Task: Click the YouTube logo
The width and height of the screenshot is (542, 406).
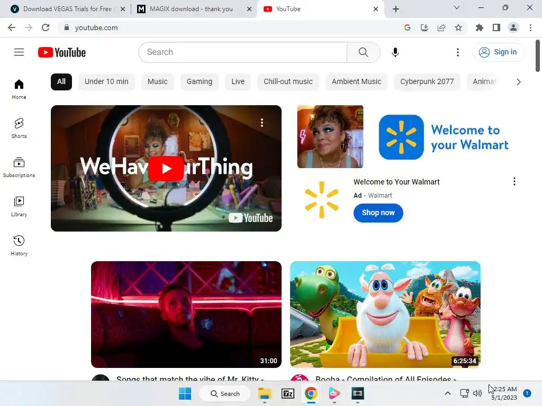Action: coord(62,52)
